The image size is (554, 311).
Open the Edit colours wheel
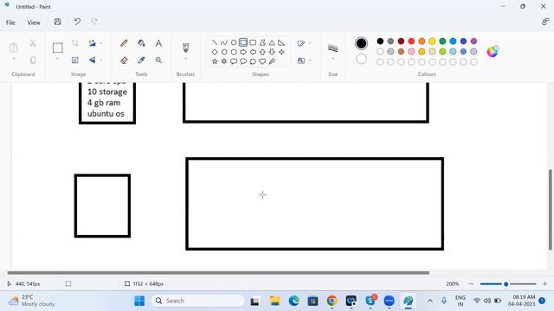(x=493, y=52)
